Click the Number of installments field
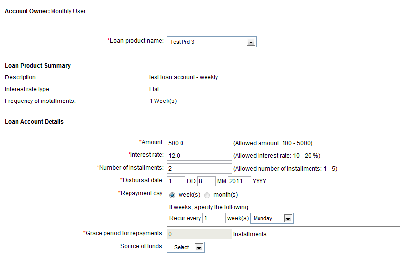The image size is (415, 253). [x=199, y=168]
